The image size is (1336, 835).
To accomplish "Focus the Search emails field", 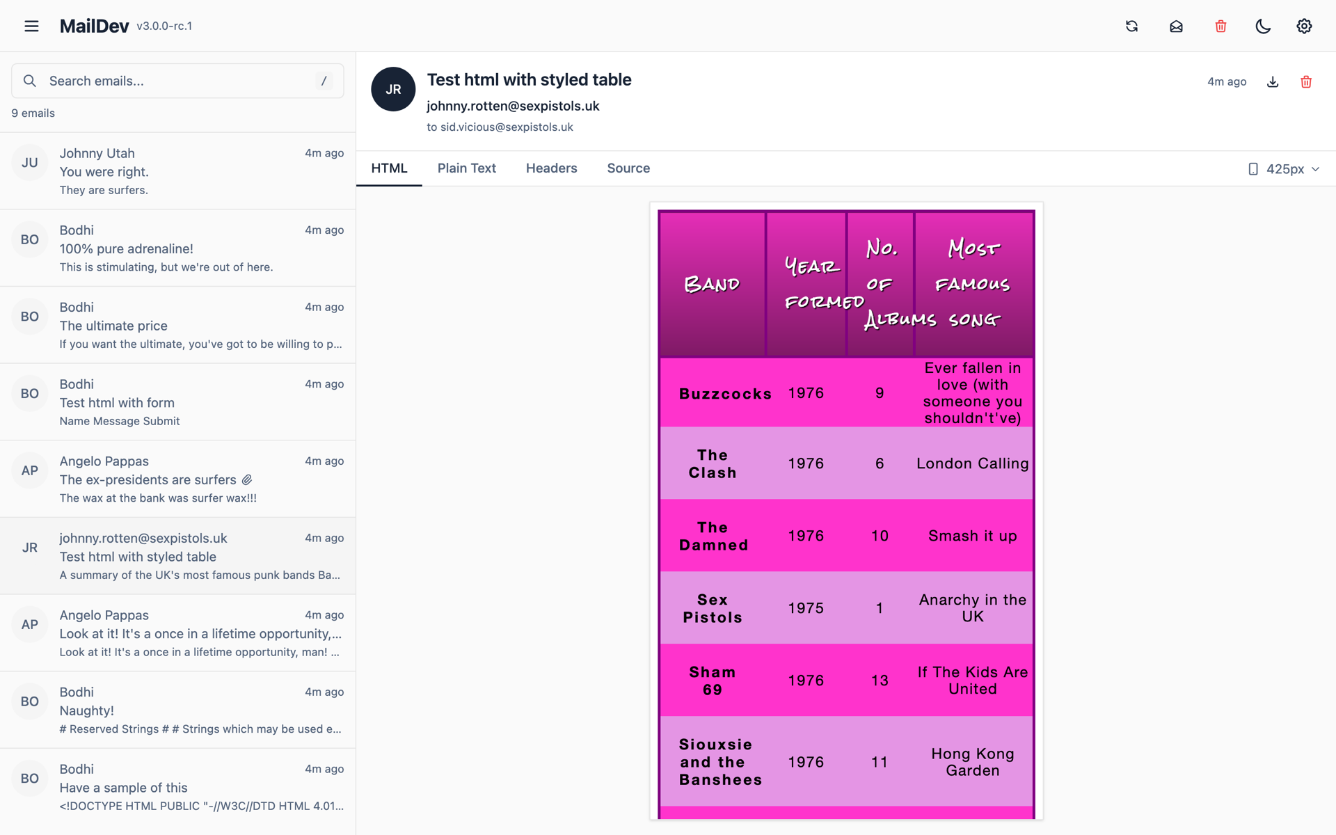I will tap(177, 81).
